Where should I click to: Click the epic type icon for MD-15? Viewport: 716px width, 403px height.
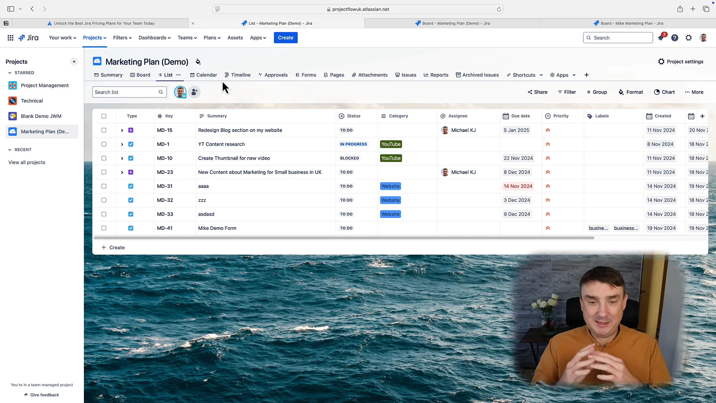pos(131,130)
